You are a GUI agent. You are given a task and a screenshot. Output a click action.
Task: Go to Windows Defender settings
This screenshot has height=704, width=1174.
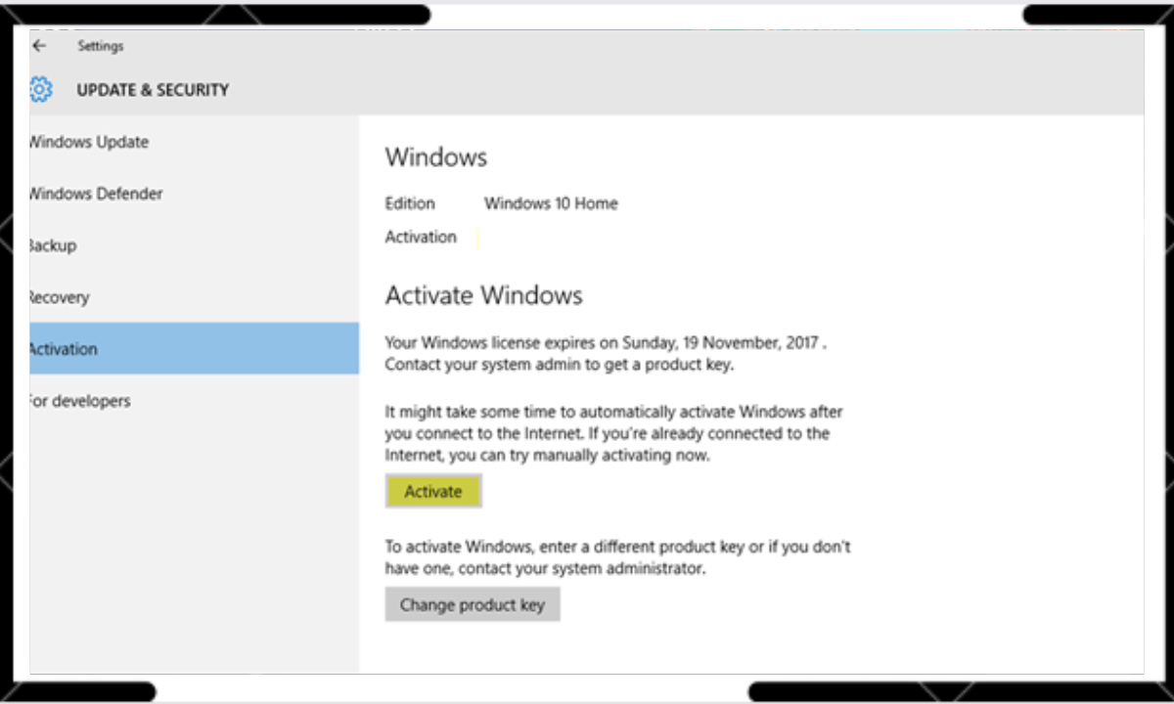pos(96,194)
